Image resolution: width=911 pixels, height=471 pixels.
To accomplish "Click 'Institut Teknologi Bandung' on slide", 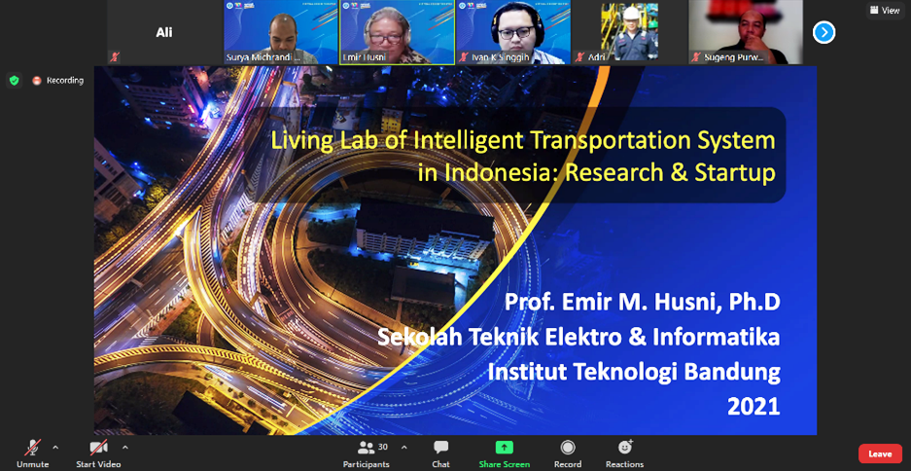I will [x=634, y=371].
